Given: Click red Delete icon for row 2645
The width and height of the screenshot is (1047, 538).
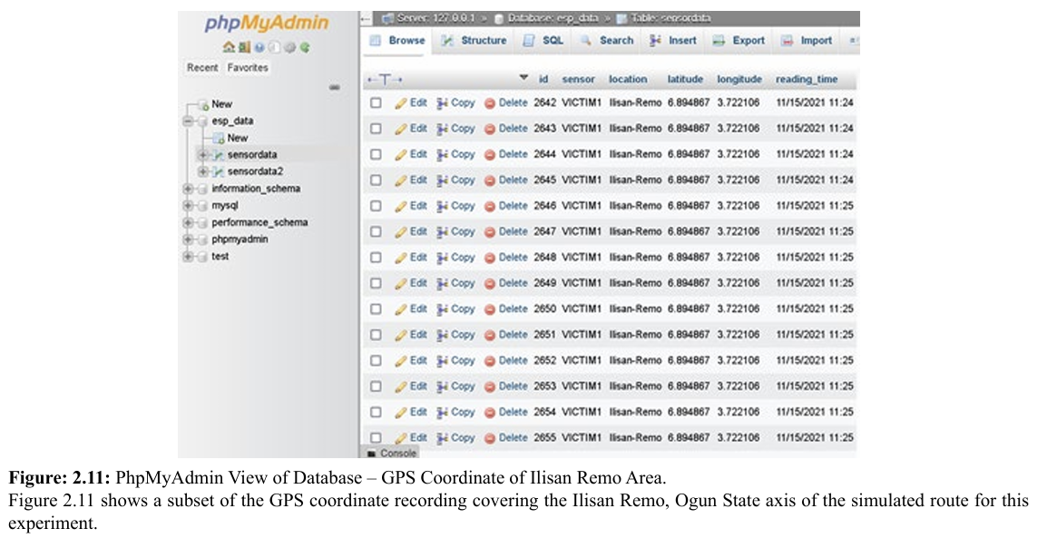Looking at the screenshot, I should 490,181.
